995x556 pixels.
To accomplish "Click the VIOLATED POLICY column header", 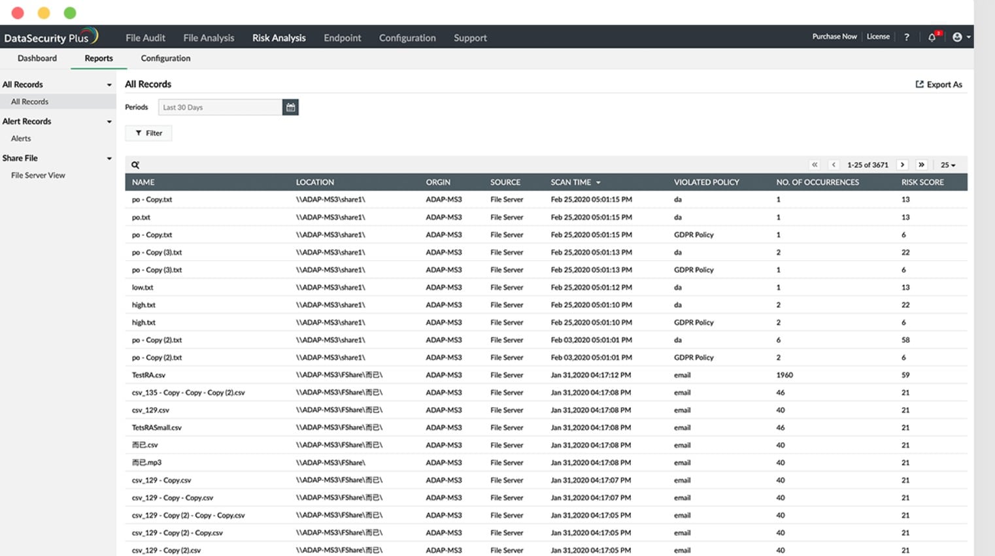I will tap(707, 182).
